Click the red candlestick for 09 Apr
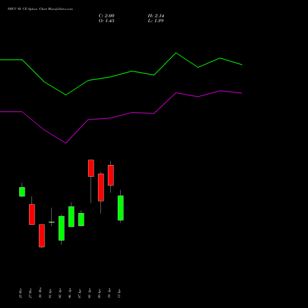This screenshot has height=308, width=308. click(101, 187)
